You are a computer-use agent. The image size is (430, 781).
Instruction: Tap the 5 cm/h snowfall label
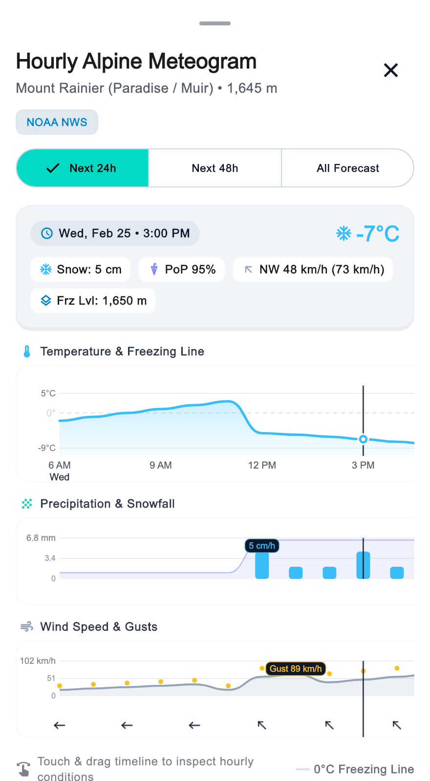(262, 546)
